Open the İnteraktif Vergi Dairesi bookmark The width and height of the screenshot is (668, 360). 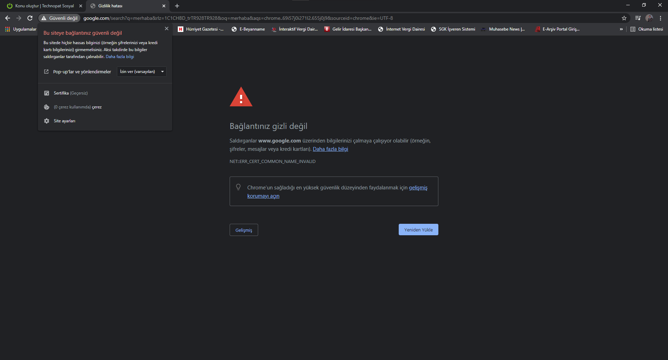295,29
